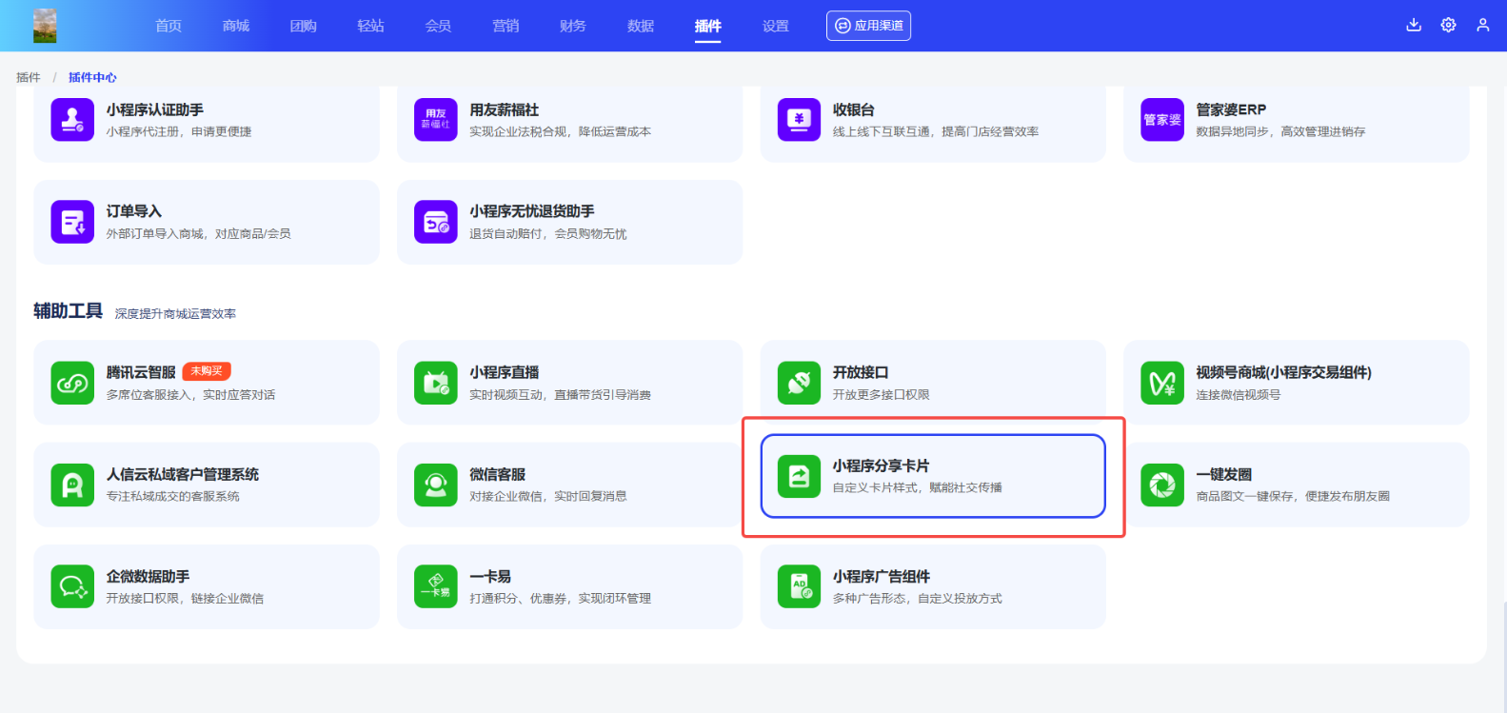This screenshot has width=1507, height=713.
Task: Open the settings gear icon
Action: point(1448,26)
